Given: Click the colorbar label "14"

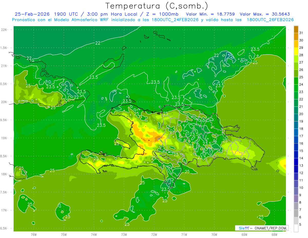Looking at the screenshot, I should click(x=301, y=158).
